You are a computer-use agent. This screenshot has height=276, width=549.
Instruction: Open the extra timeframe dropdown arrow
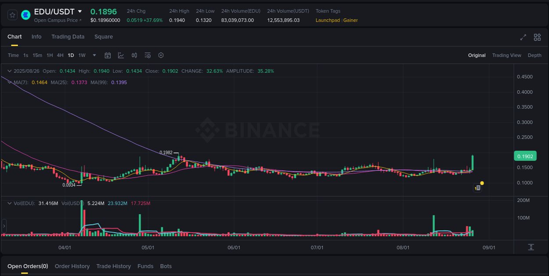(94, 55)
